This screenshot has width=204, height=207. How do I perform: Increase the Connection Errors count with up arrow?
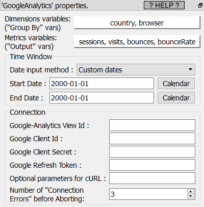191,192
